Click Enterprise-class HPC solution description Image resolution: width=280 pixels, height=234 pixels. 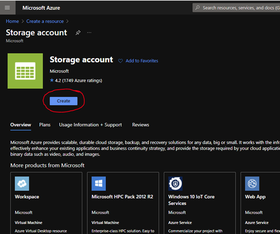pyautogui.click(x=123, y=231)
